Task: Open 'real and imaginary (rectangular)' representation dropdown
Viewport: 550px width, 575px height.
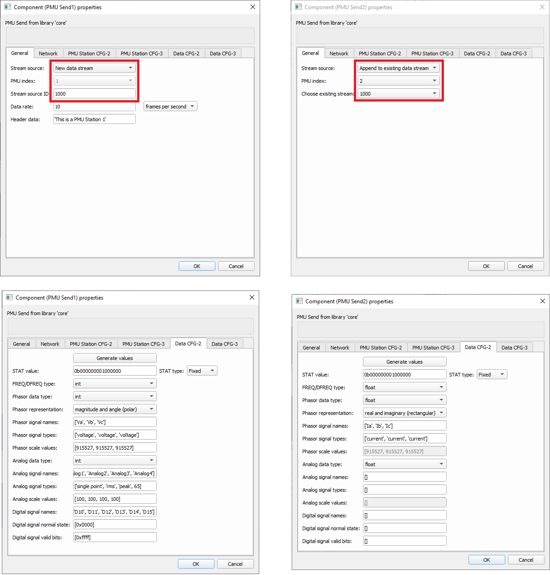Action: (x=404, y=413)
